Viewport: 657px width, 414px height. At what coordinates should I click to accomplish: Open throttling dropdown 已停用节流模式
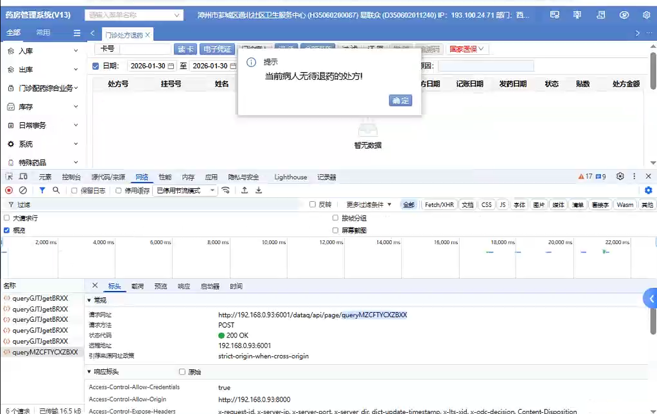click(185, 191)
